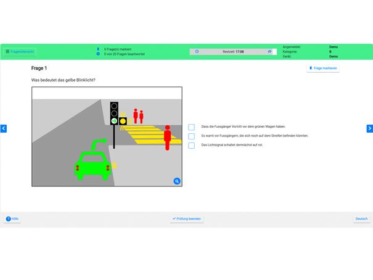This screenshot has height=280, width=373.
Task: Click the answered questions checkmark icon
Action: point(98,54)
